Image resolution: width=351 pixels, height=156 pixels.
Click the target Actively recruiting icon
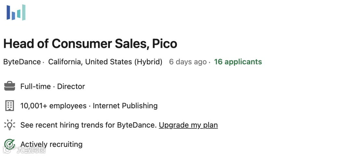coord(10,144)
